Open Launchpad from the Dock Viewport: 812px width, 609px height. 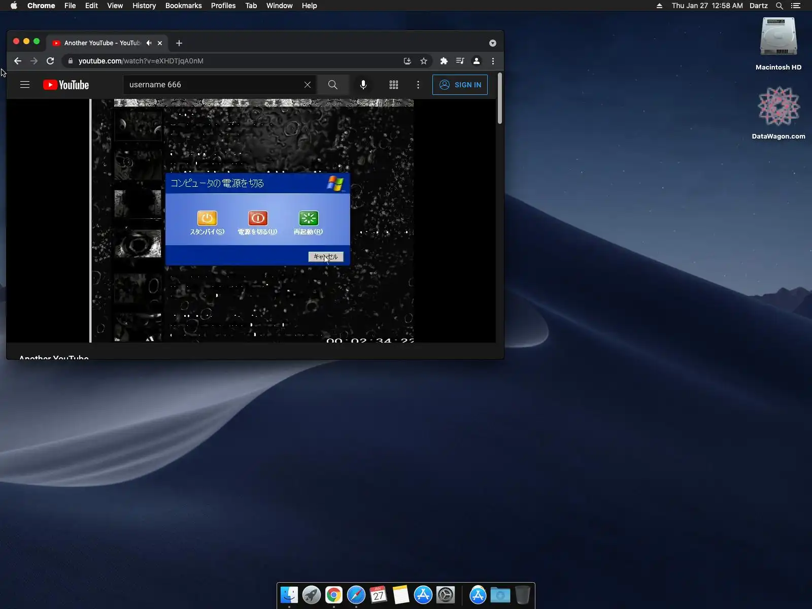(x=312, y=595)
